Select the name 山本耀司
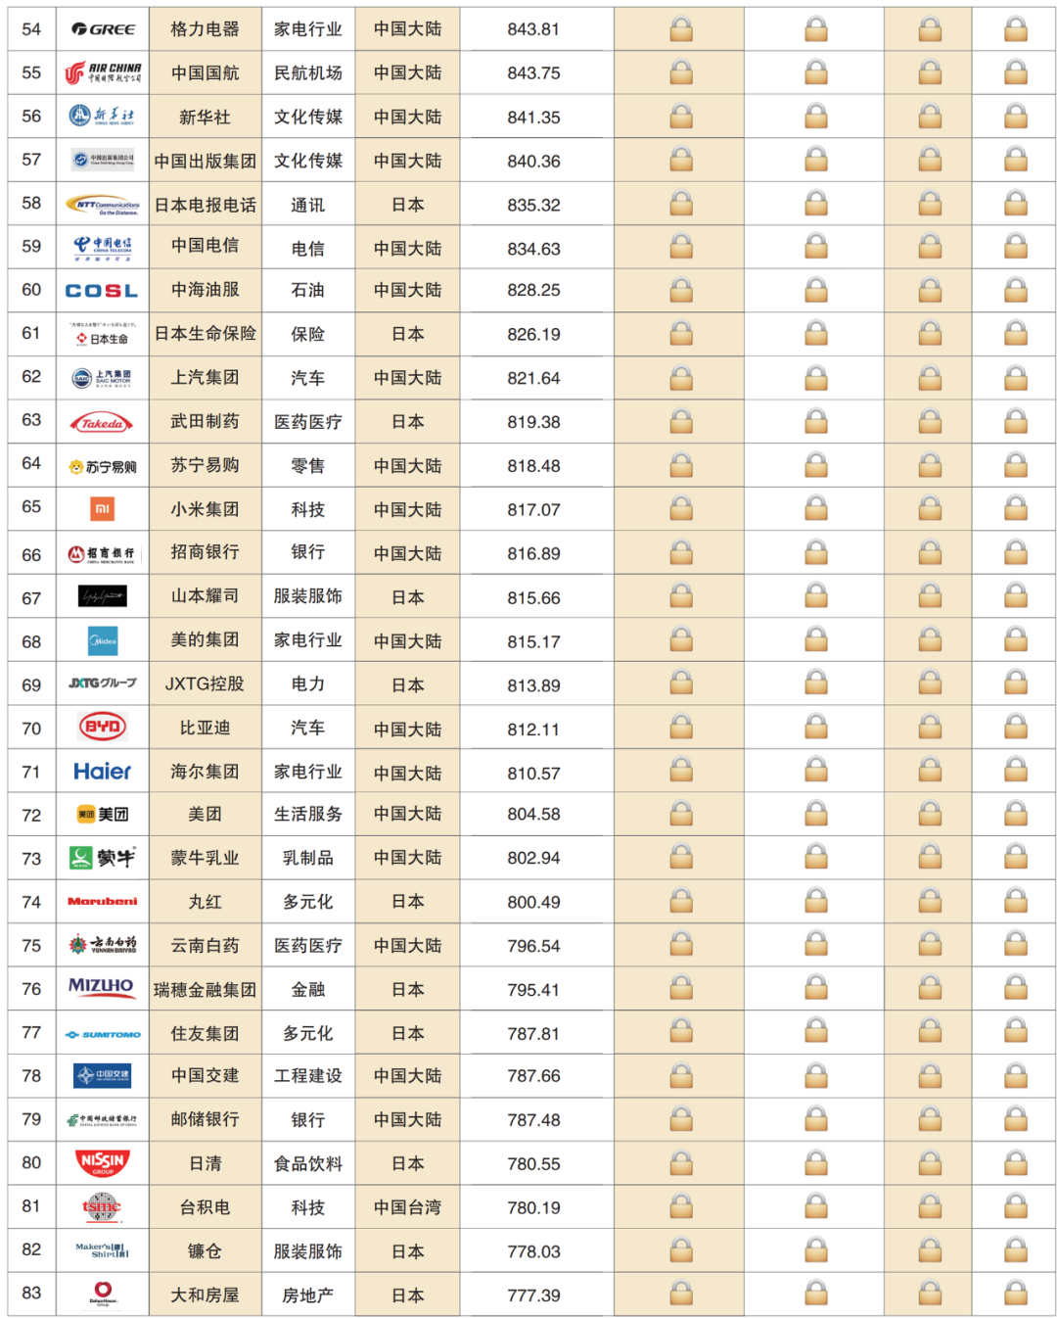This screenshot has width=1057, height=1318. click(205, 595)
